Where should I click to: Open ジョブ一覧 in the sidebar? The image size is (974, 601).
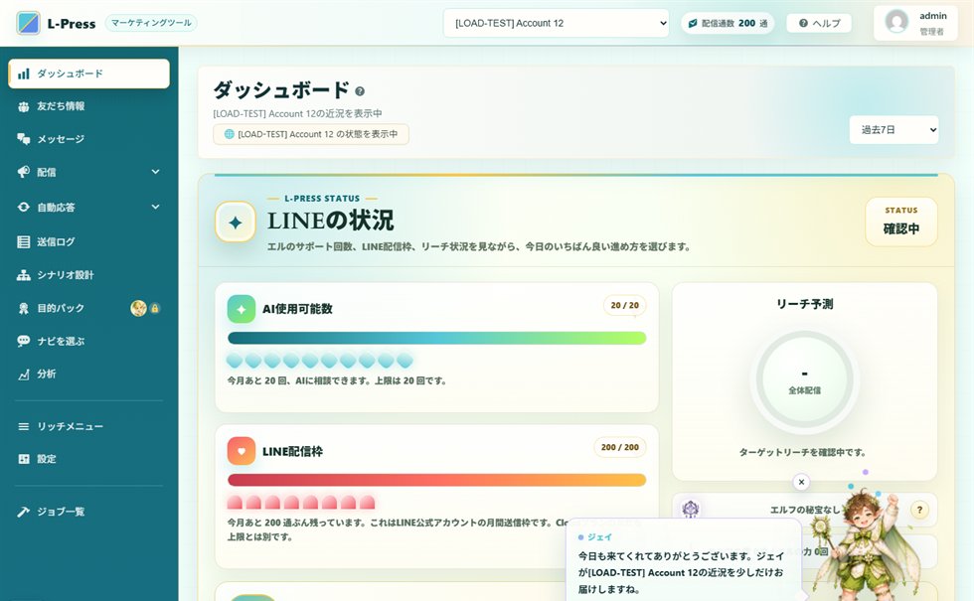(88, 512)
